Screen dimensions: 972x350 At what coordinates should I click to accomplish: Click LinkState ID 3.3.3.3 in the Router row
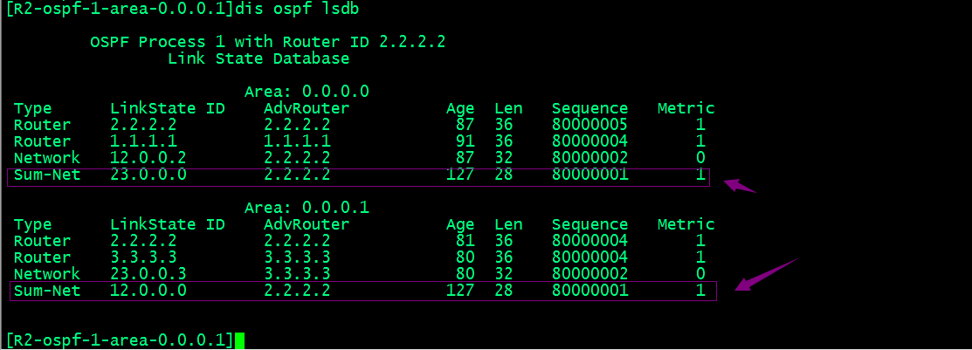click(x=143, y=257)
